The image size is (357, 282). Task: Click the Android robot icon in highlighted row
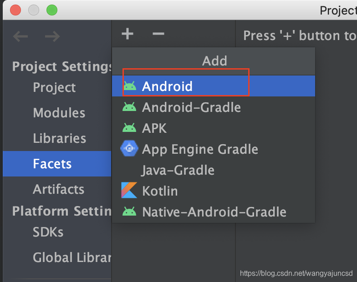click(x=129, y=86)
